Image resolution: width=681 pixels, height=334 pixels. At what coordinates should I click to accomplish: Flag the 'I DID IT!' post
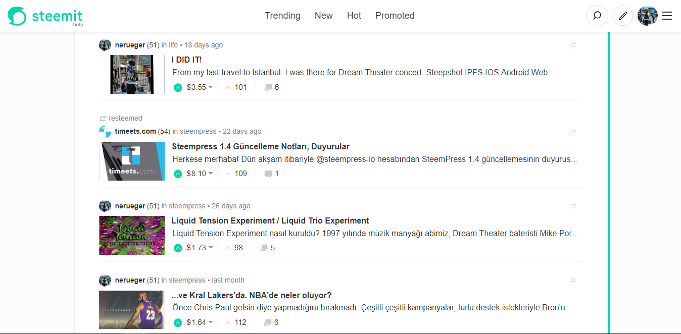[x=573, y=45]
